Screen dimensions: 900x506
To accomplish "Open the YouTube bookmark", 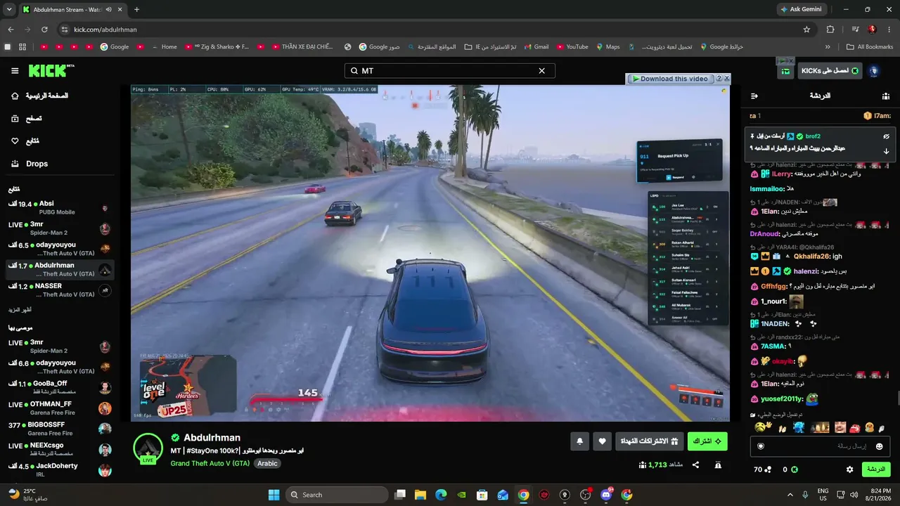I will click(x=572, y=47).
